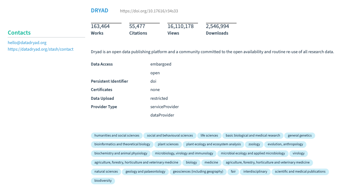Click the 'dataProvider' value
349x193 pixels.
click(x=162, y=115)
